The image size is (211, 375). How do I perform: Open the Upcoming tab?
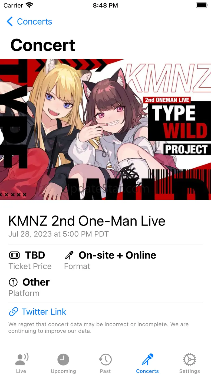(63, 363)
